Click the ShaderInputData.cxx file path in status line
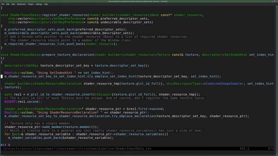 (x=76, y=149)
